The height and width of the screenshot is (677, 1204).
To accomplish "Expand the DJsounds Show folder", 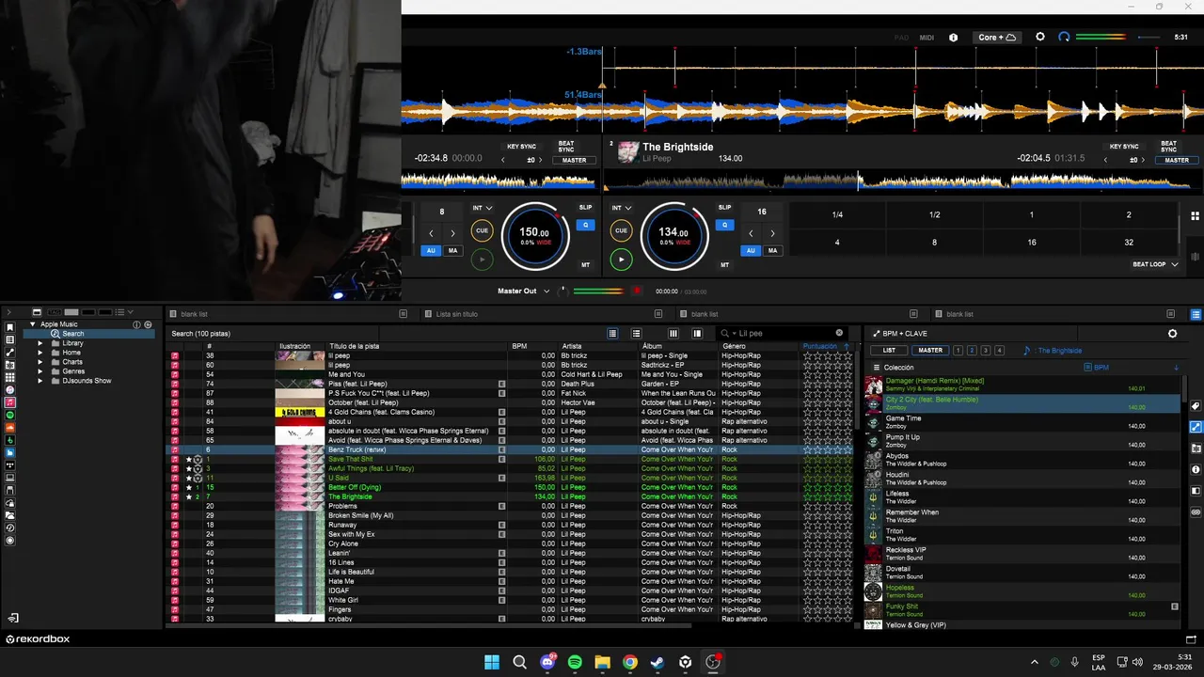I will coord(40,381).
